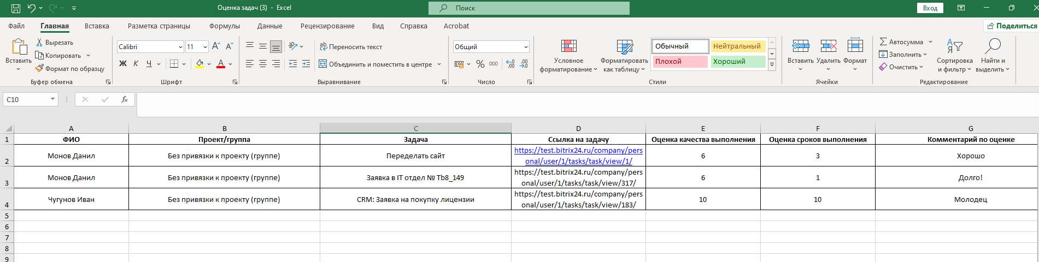Viewport: 1039px width, 262px height.
Task: Toggle italic formatting button
Action: click(x=136, y=64)
